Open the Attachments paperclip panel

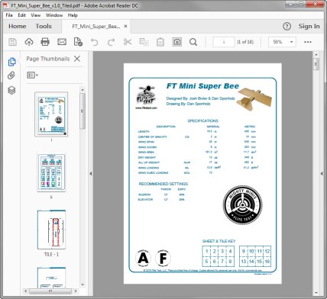pos(11,76)
